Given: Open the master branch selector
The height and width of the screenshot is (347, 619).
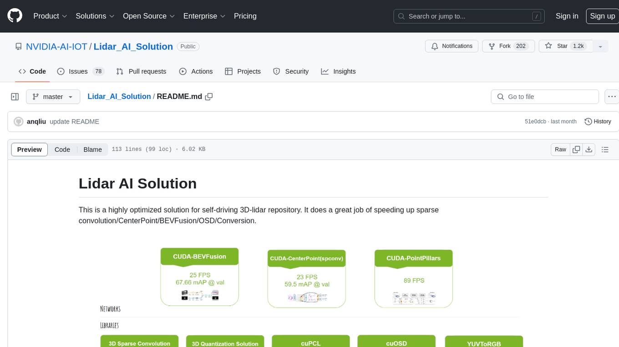Looking at the screenshot, I should 53,97.
